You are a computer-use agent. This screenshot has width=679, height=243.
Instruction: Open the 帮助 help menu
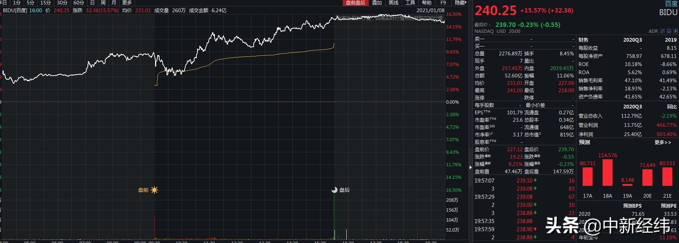coord(427,3)
